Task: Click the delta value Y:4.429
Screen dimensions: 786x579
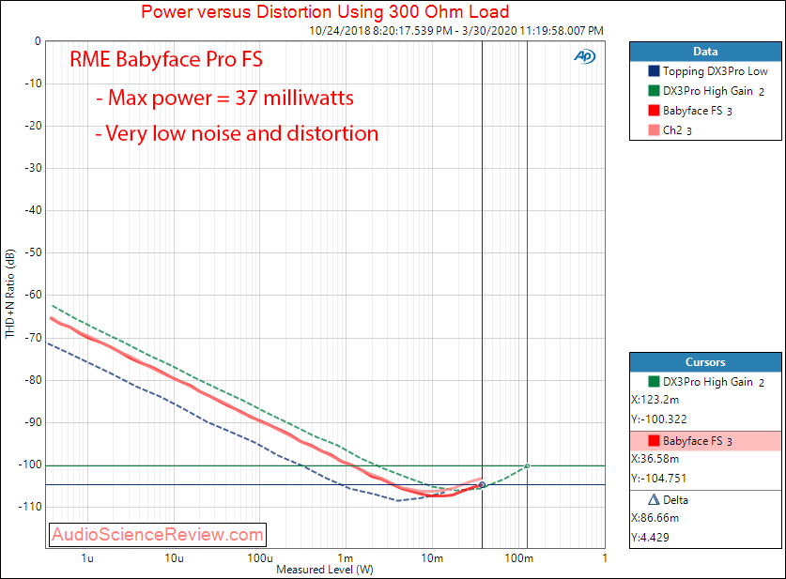Action: [x=650, y=538]
